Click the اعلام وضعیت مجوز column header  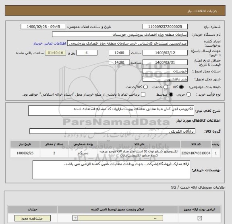118,210
